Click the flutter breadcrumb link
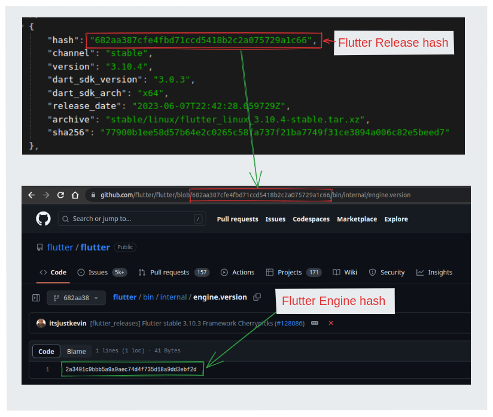Image resolution: width=493 pixels, height=417 pixels. click(x=125, y=297)
